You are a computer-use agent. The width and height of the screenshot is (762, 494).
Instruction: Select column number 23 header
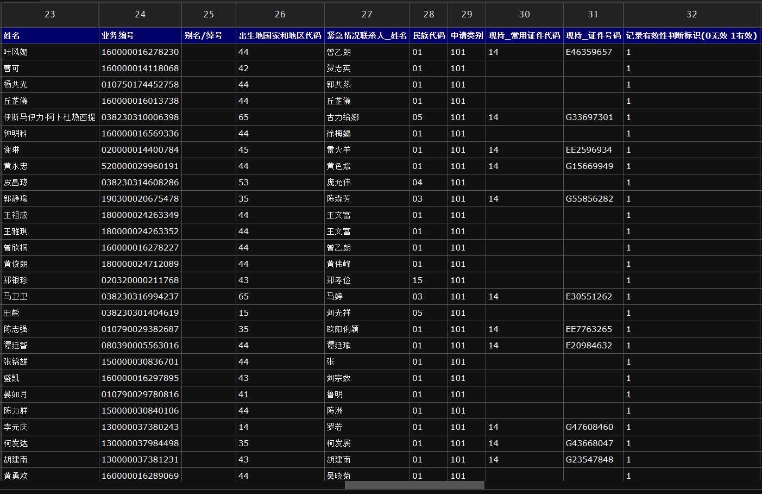[x=49, y=14]
